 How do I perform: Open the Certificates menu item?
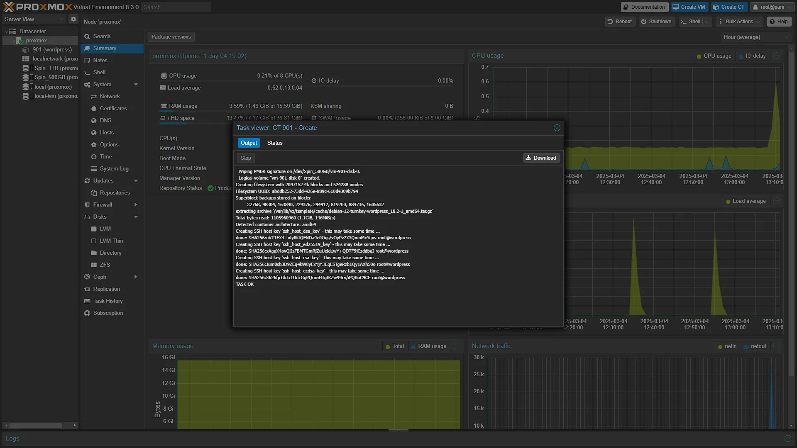[112, 109]
